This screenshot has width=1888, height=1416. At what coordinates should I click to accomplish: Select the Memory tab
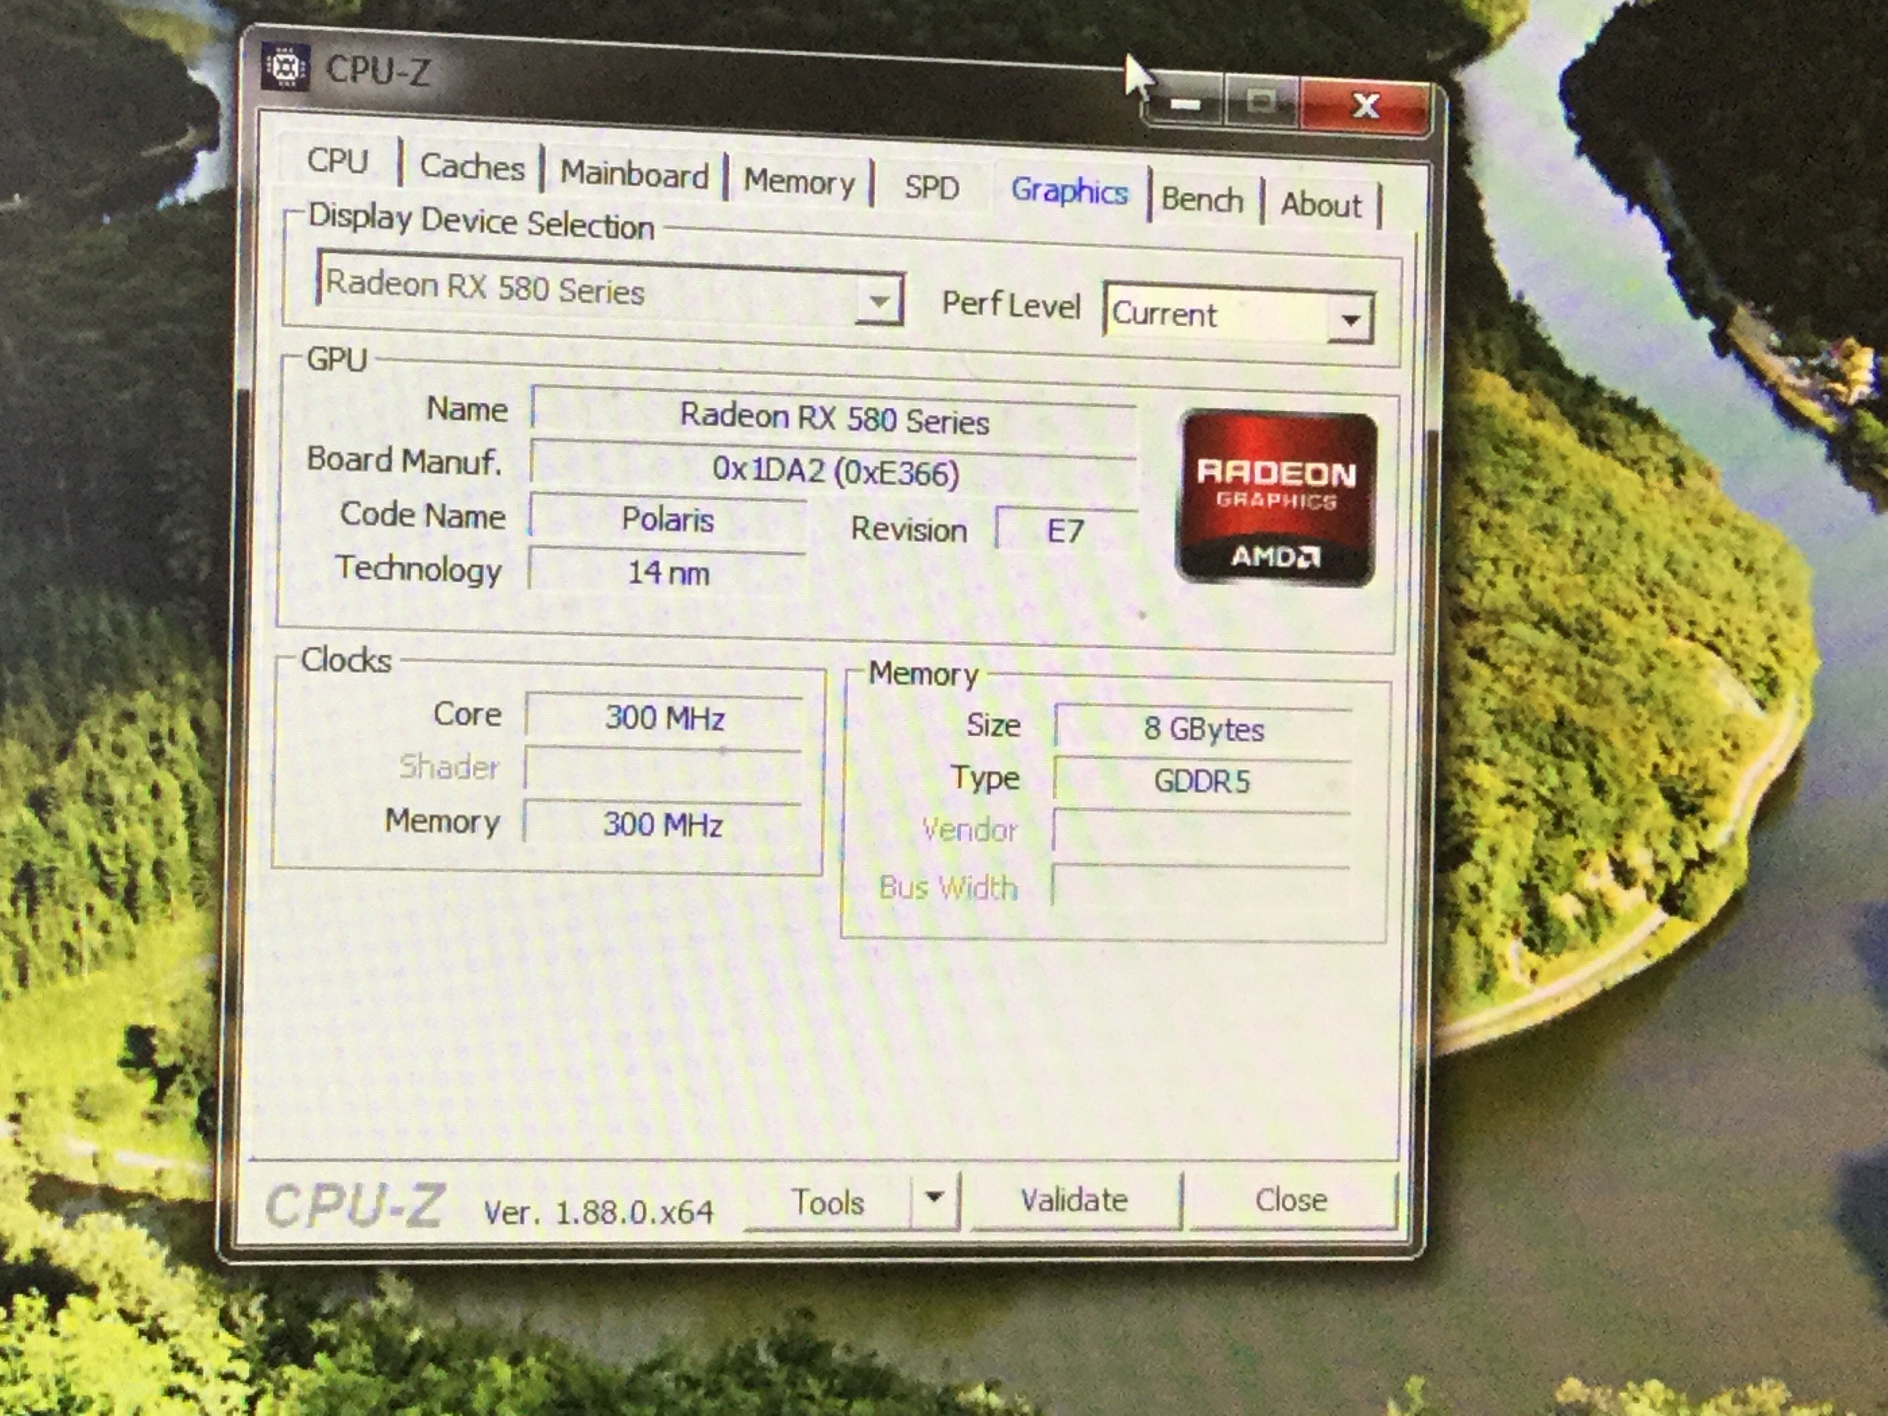(x=799, y=182)
